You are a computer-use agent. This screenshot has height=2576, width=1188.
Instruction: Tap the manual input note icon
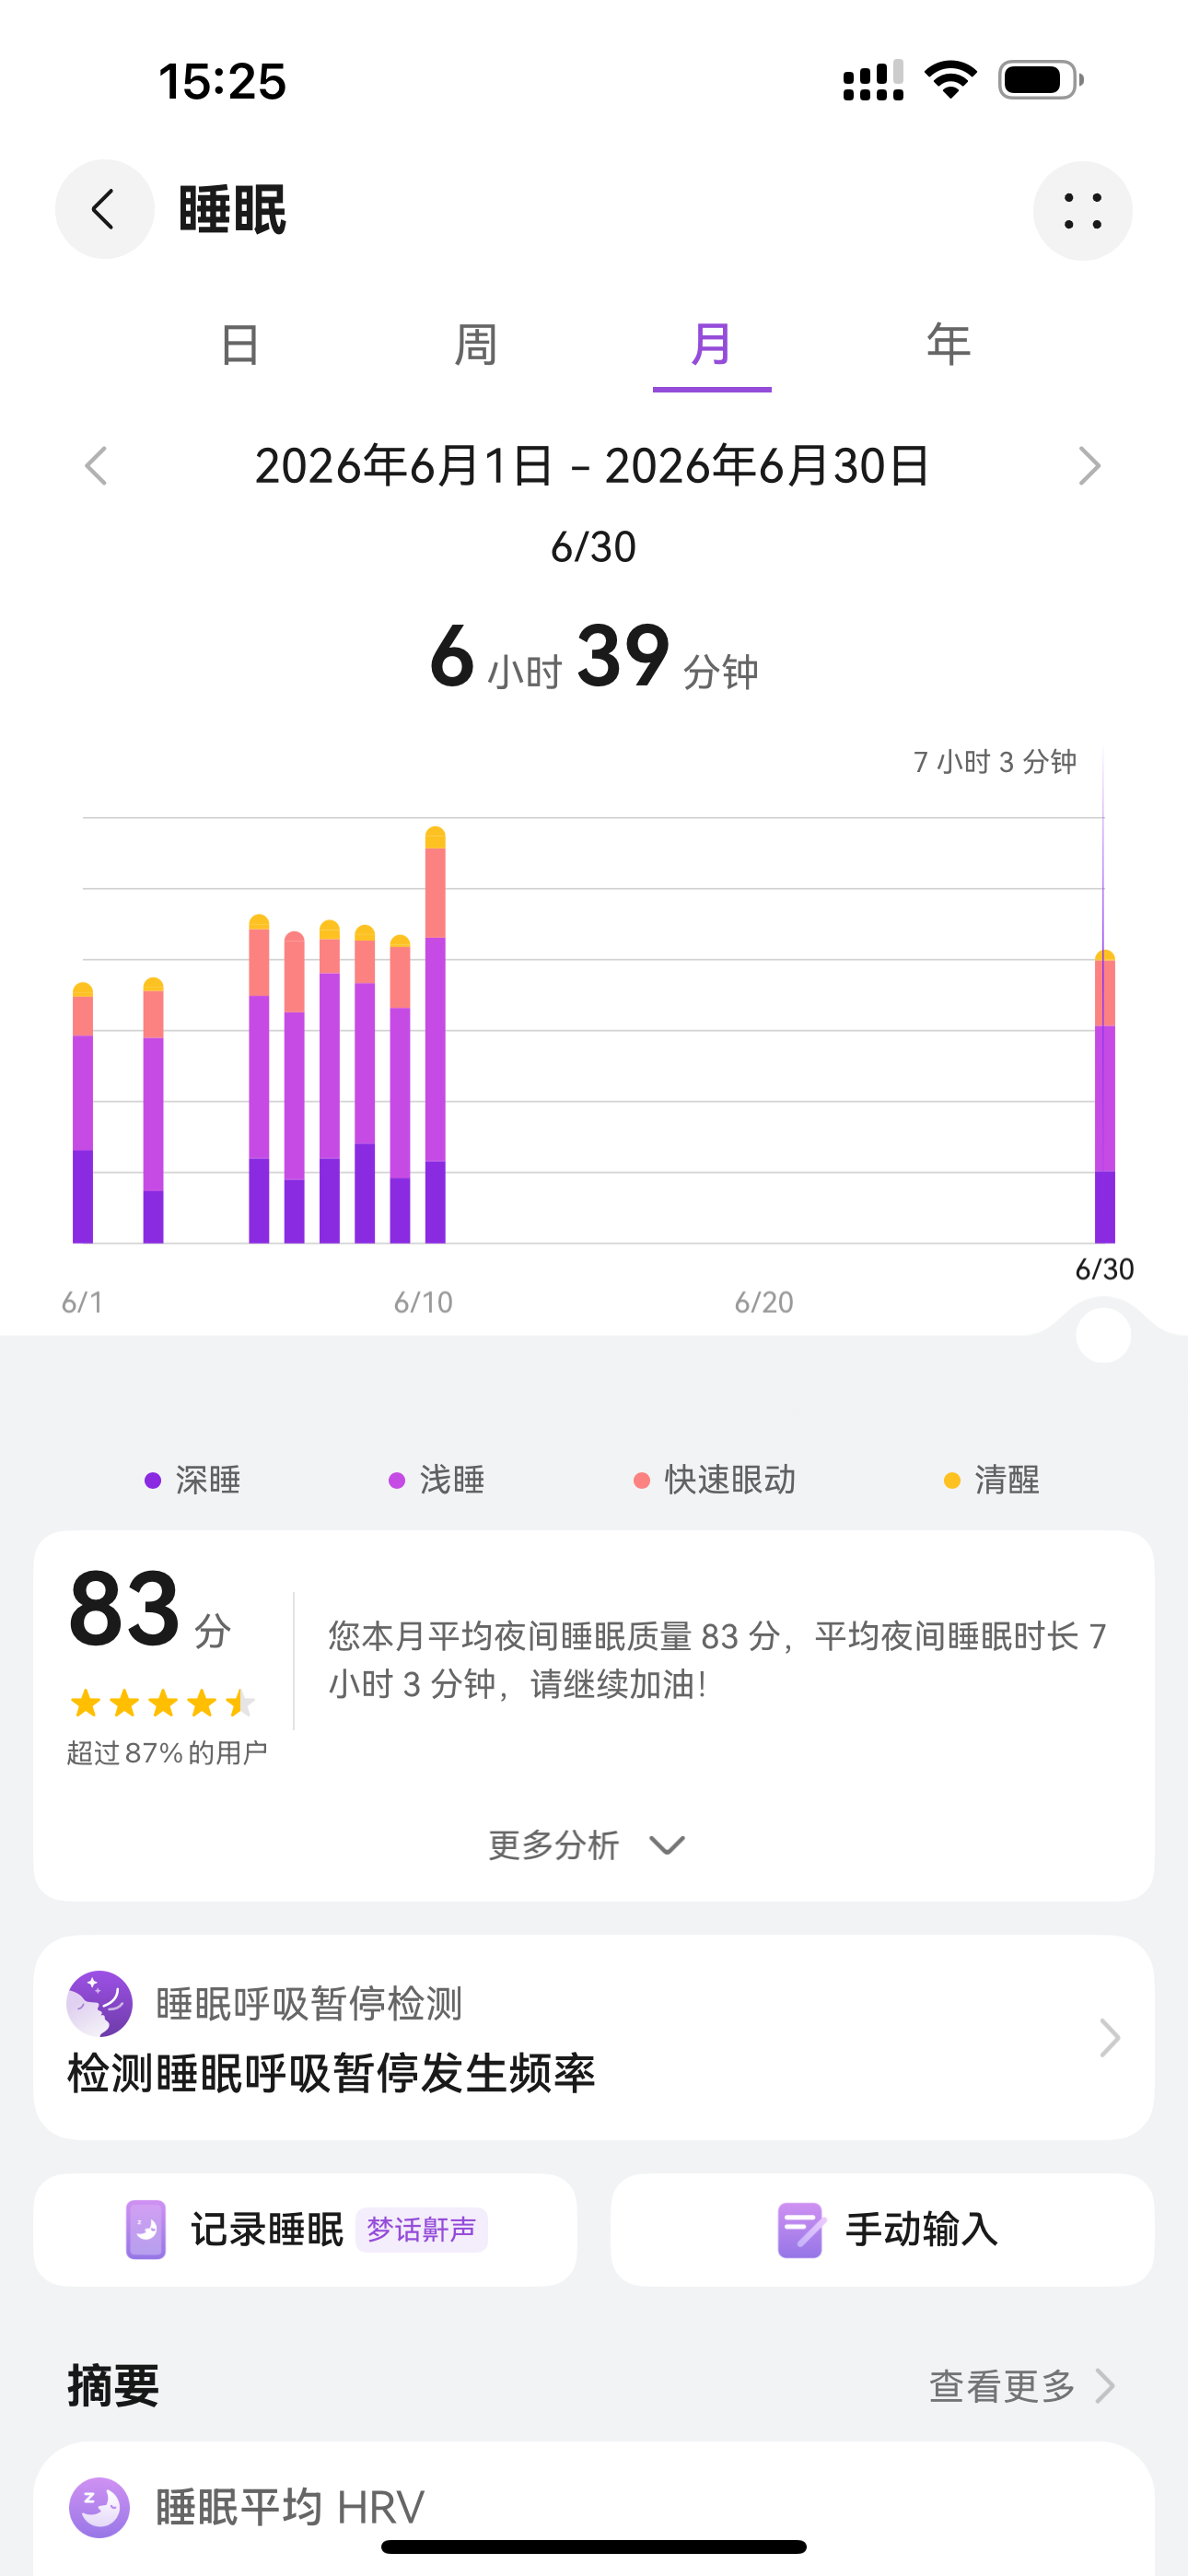800,2230
